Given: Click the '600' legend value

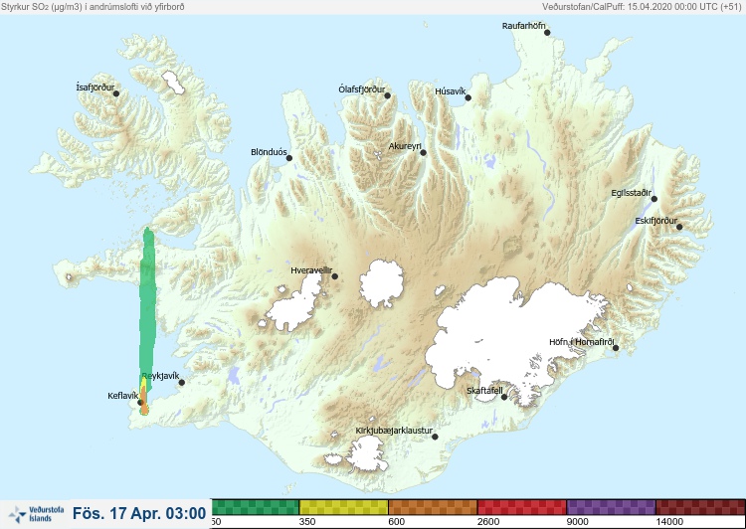Looking at the screenshot, I should click(x=396, y=522).
